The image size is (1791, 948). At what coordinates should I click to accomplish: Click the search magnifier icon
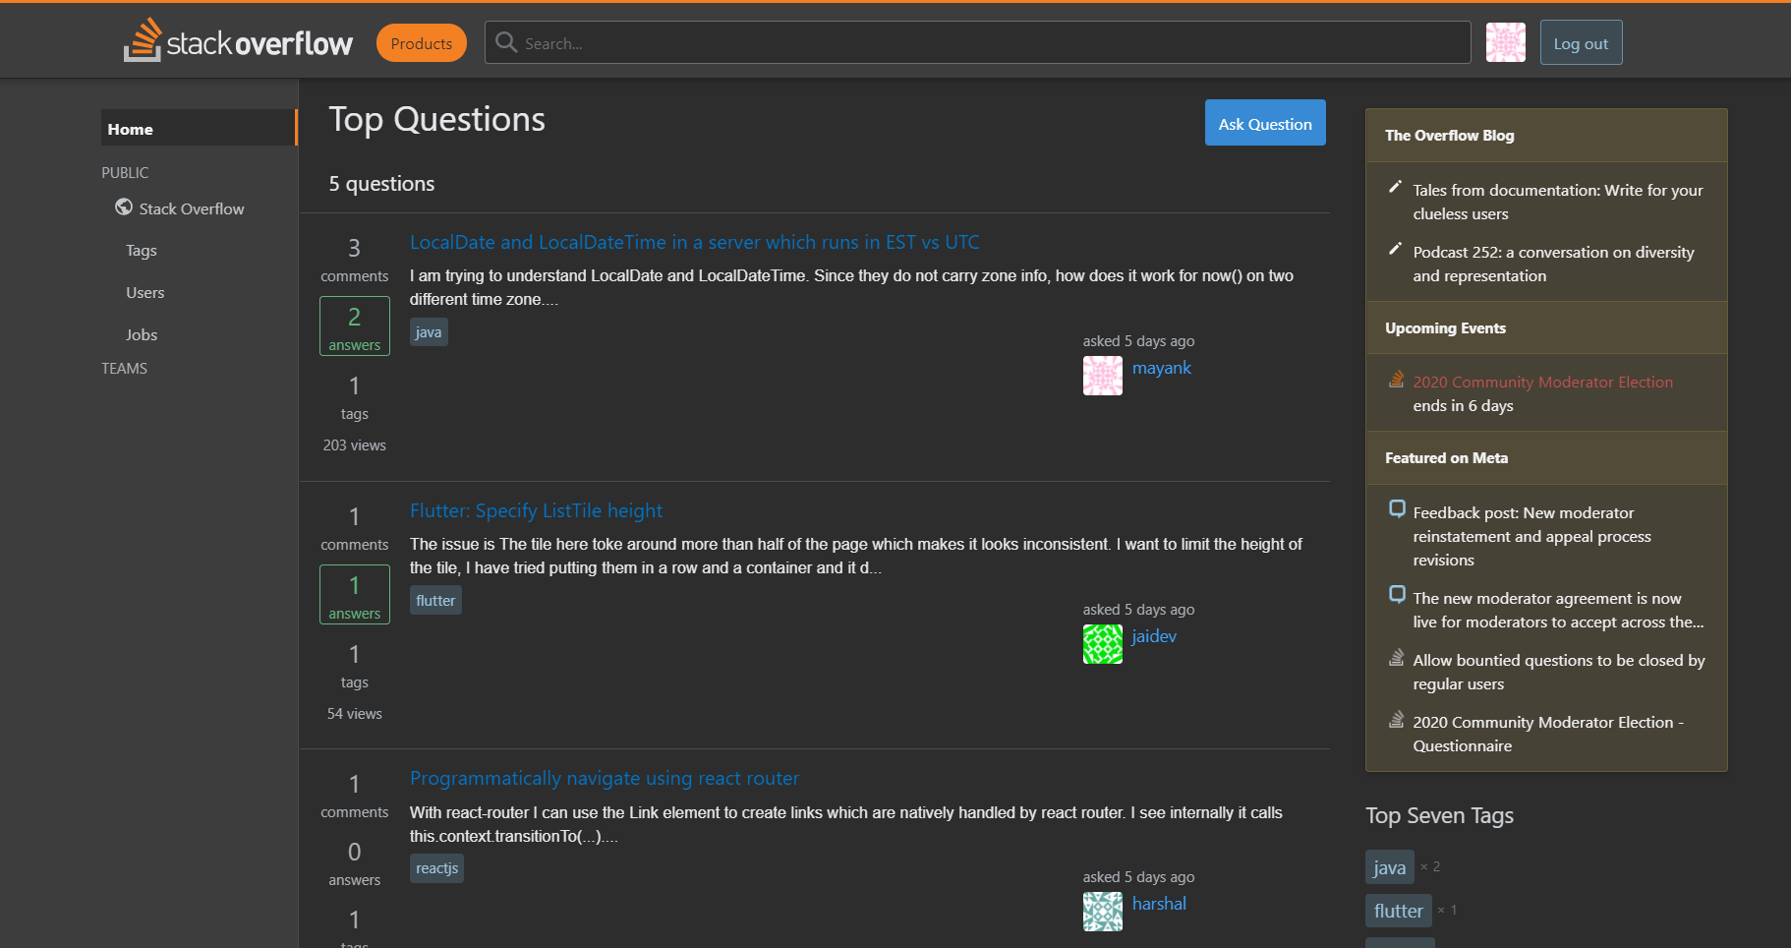(506, 42)
